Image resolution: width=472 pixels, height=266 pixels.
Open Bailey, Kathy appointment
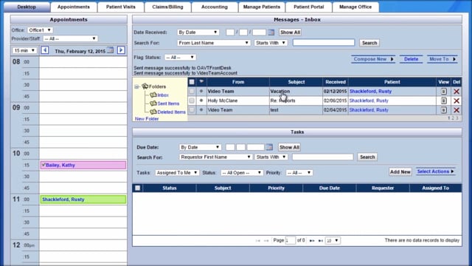click(x=83, y=165)
